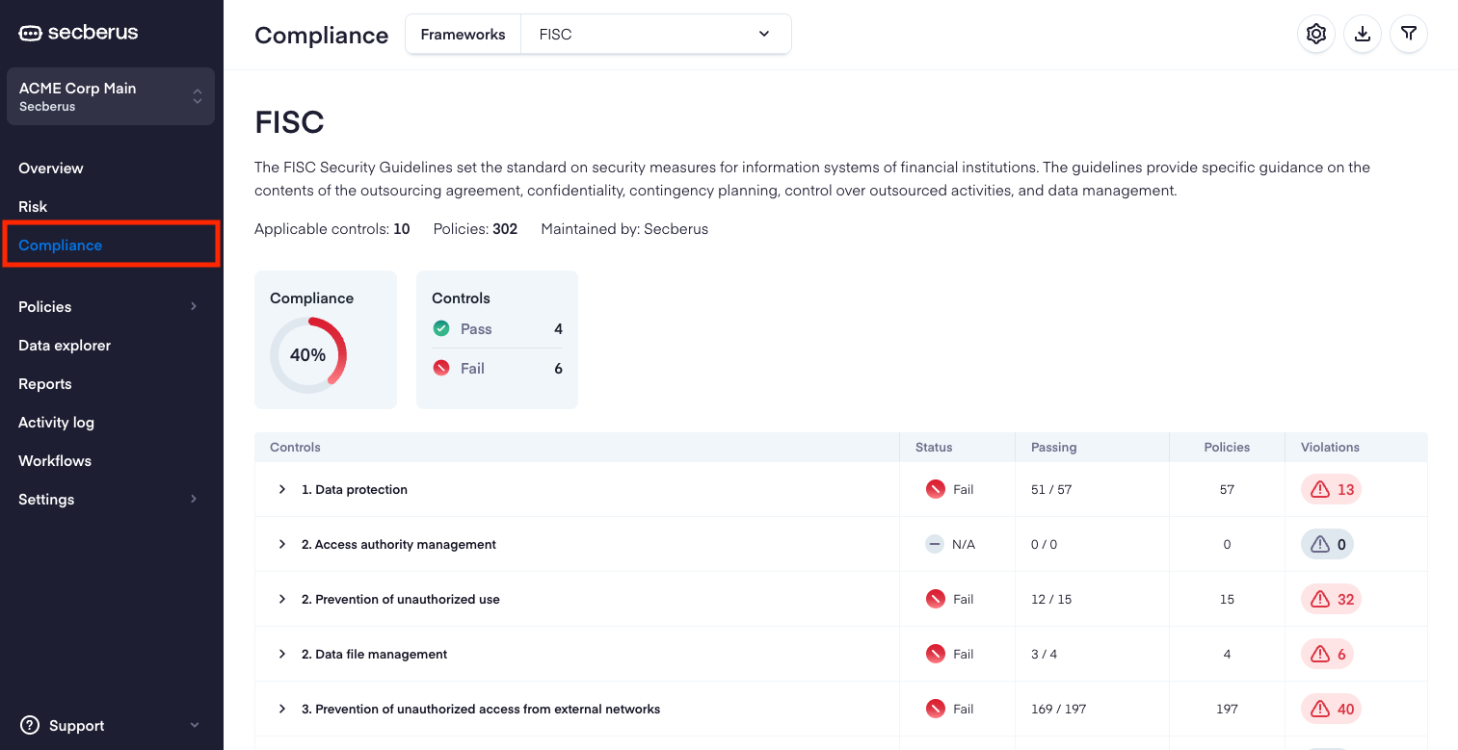Open the Risk page
The height and width of the screenshot is (750, 1458).
(x=33, y=206)
